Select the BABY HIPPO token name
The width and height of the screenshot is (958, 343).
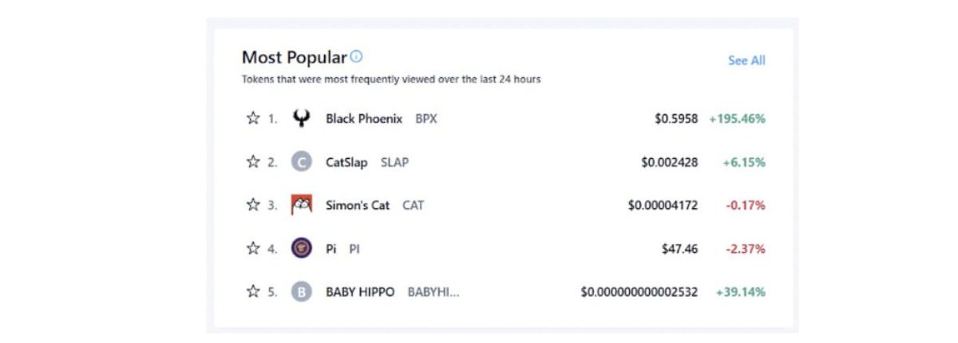(x=360, y=292)
